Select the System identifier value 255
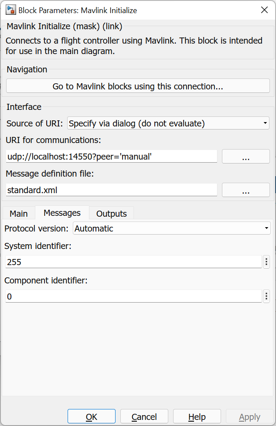Image resolution: width=276 pixels, height=426 pixels. [131, 262]
